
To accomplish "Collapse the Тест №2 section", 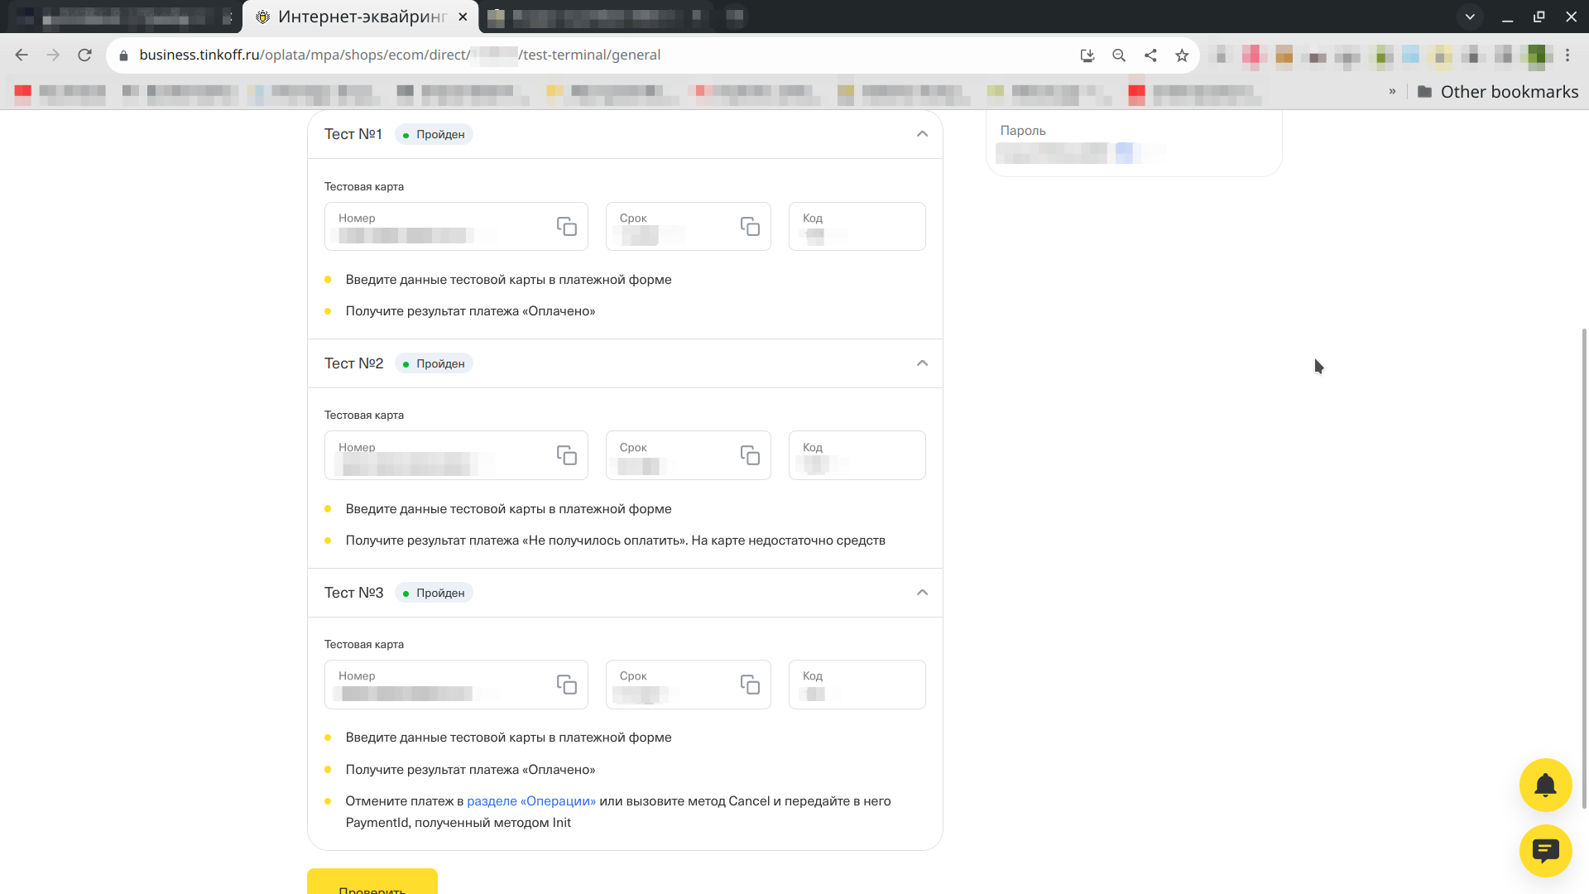I will click(922, 363).
